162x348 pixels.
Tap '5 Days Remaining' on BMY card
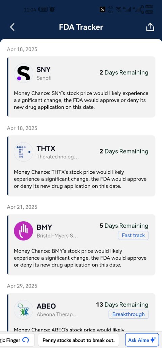(x=124, y=226)
